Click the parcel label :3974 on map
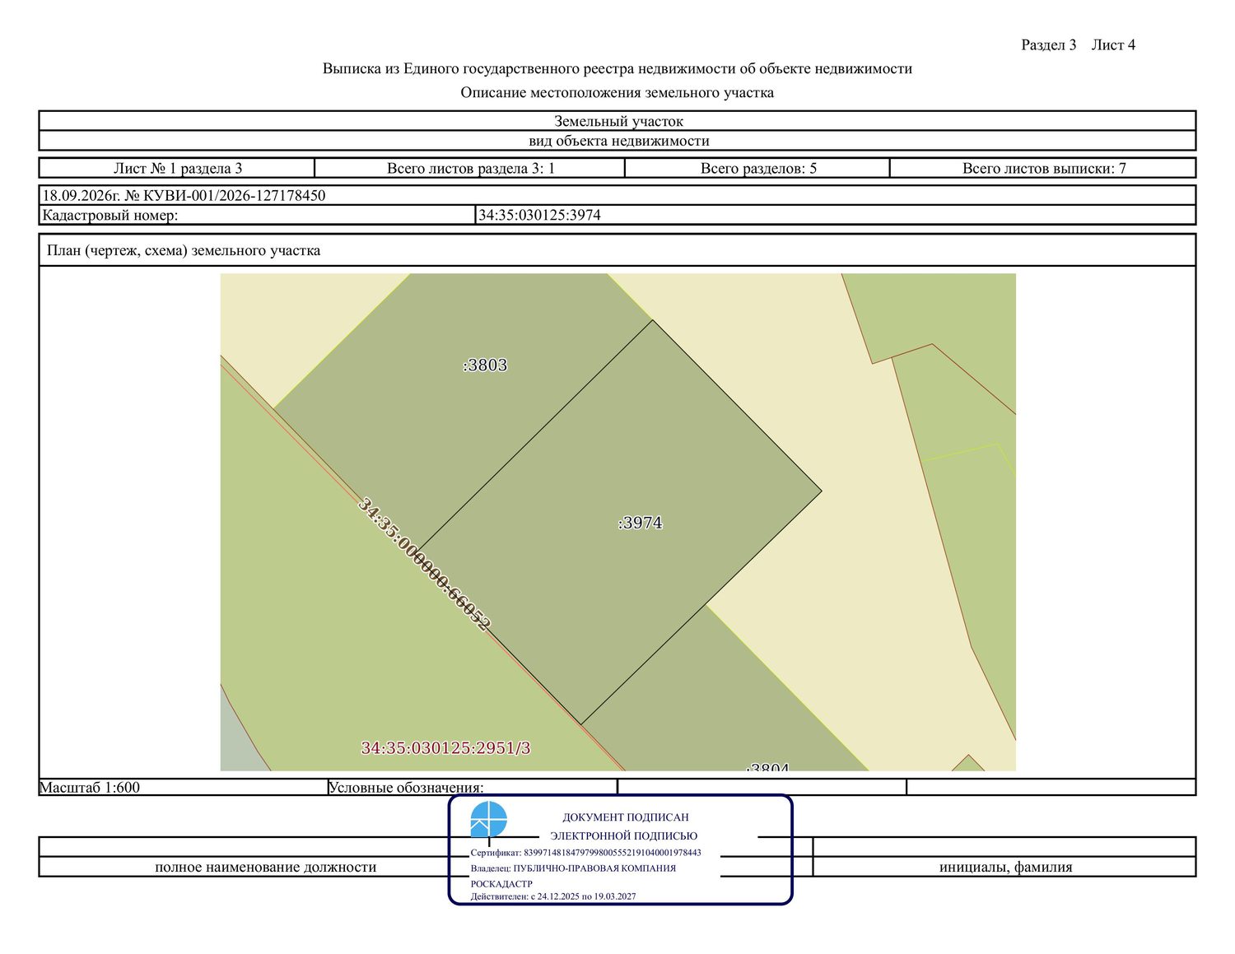The height and width of the screenshot is (954, 1235). pos(640,523)
